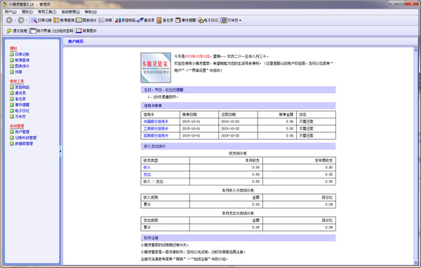Expand the back button history dropdown arrow
421x268 pixels.
pos(15,20)
